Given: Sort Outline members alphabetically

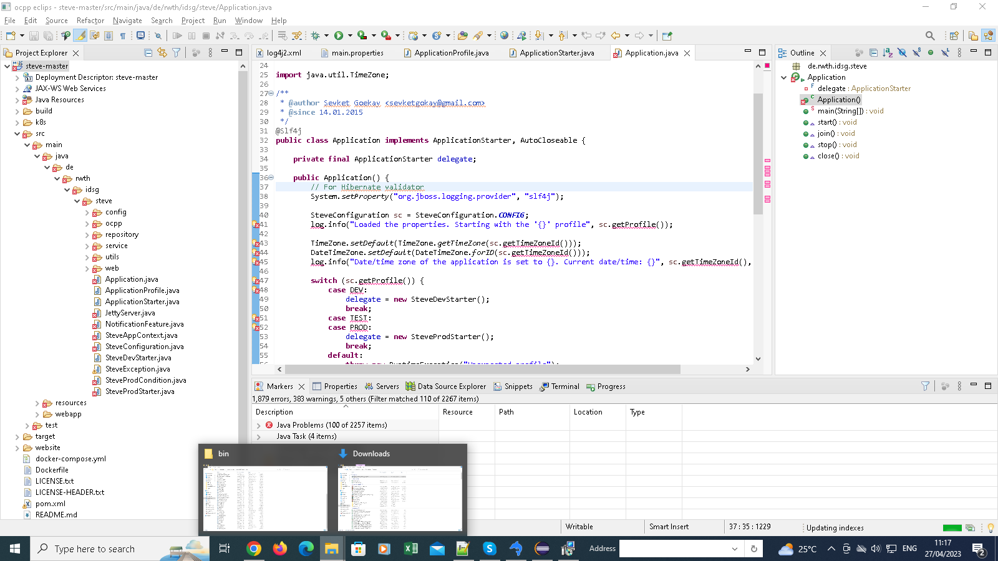Looking at the screenshot, I should click(x=888, y=53).
